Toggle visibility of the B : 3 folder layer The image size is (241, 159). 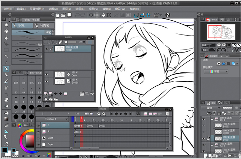tap(204, 119)
